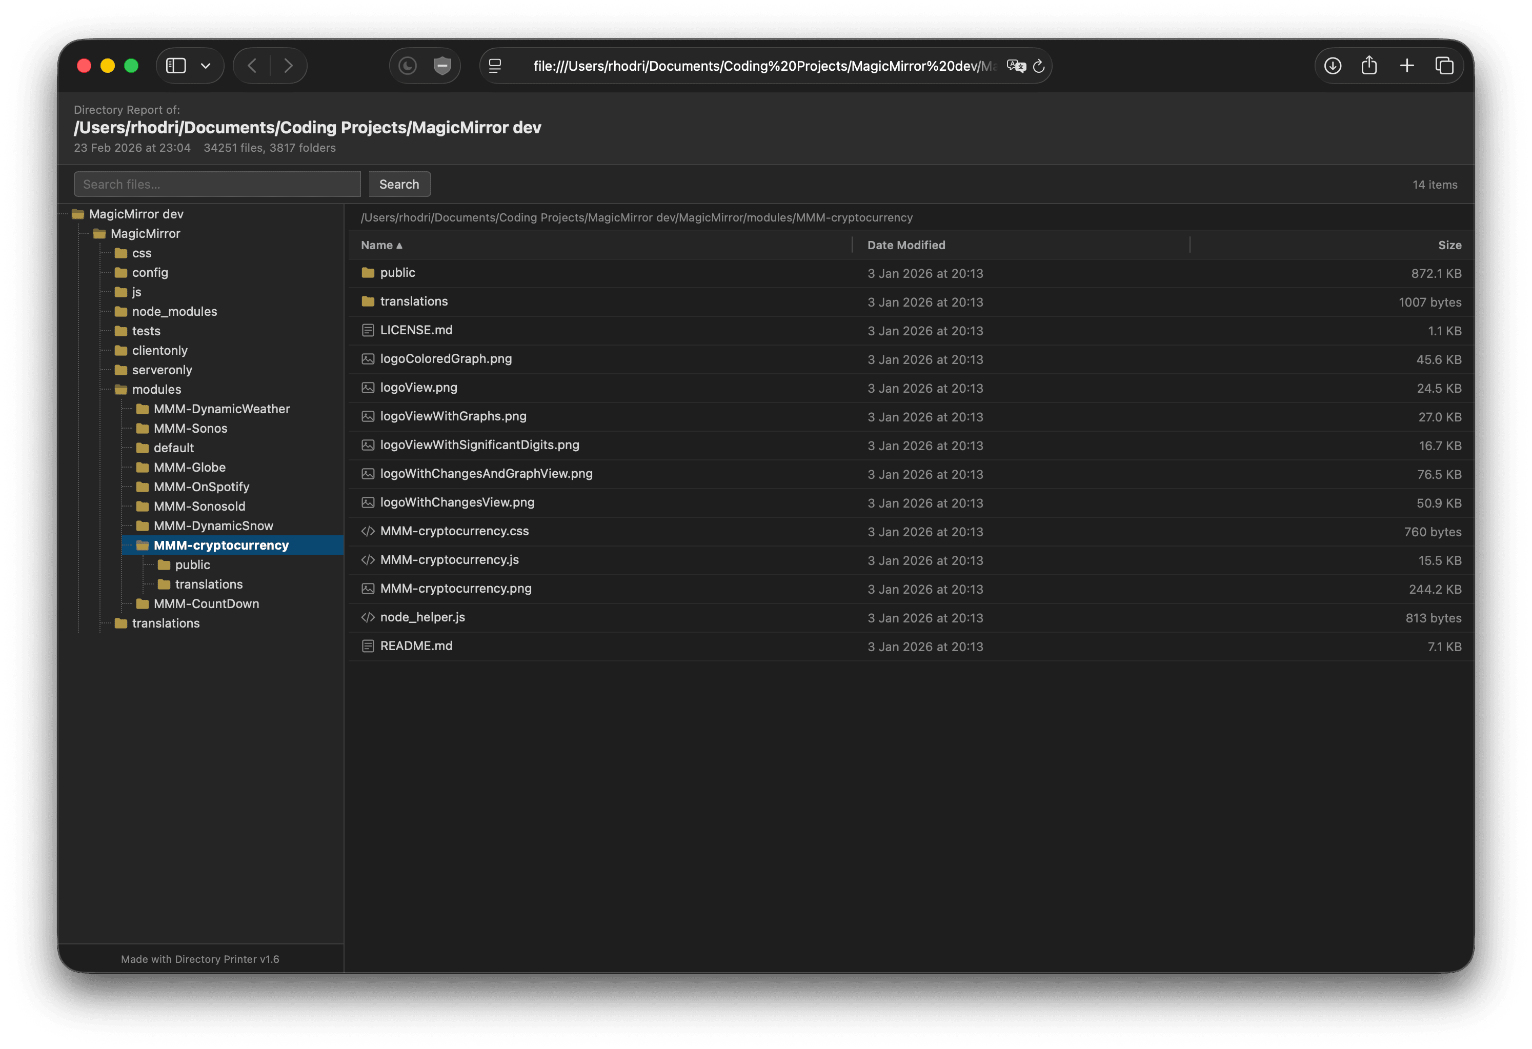Image resolution: width=1532 pixels, height=1049 pixels.
Task: Show the tab overview icon
Action: tap(1444, 66)
